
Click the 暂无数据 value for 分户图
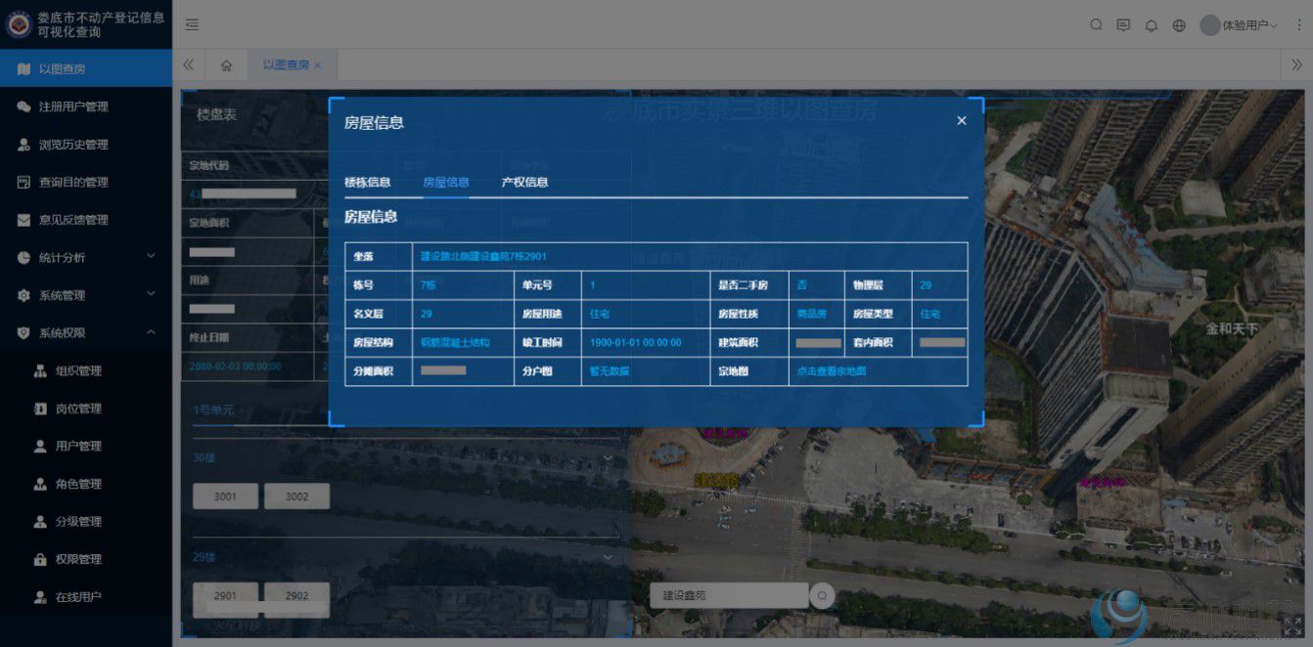609,371
